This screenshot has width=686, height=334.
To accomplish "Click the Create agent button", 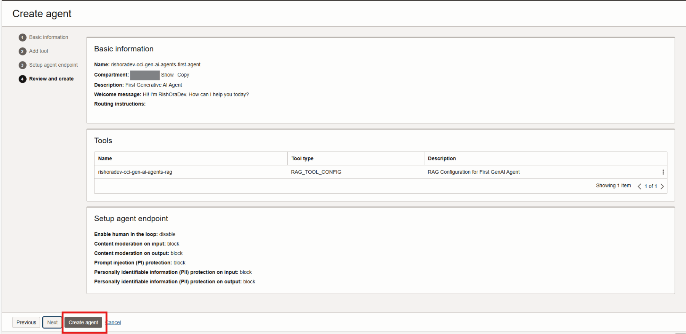I will pos(83,322).
